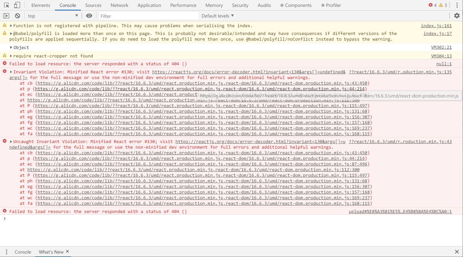
Task: Open the Security tab
Action: (x=240, y=5)
